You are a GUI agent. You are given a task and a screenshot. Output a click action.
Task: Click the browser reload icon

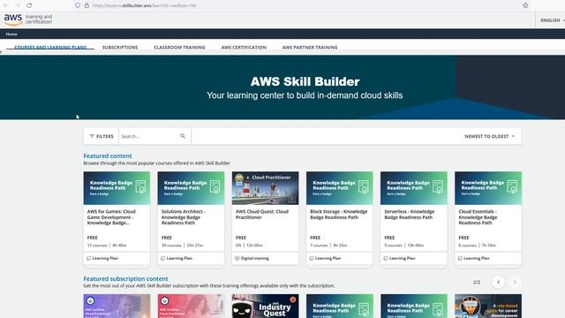(x=29, y=5)
